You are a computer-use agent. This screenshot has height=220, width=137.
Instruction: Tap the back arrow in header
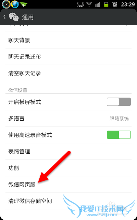pyautogui.click(x=4, y=17)
